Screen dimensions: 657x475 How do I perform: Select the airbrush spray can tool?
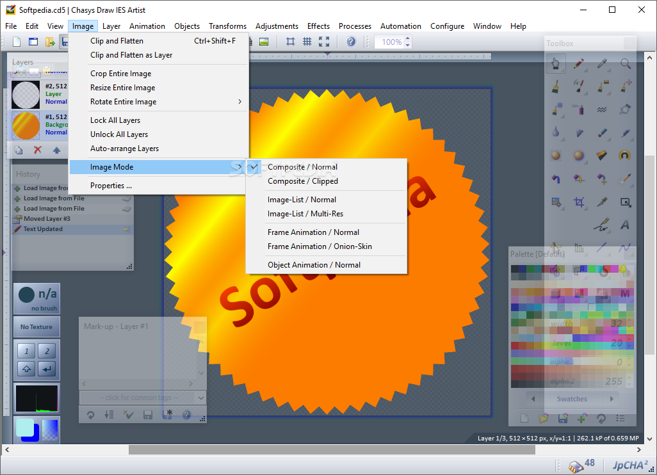click(579, 109)
